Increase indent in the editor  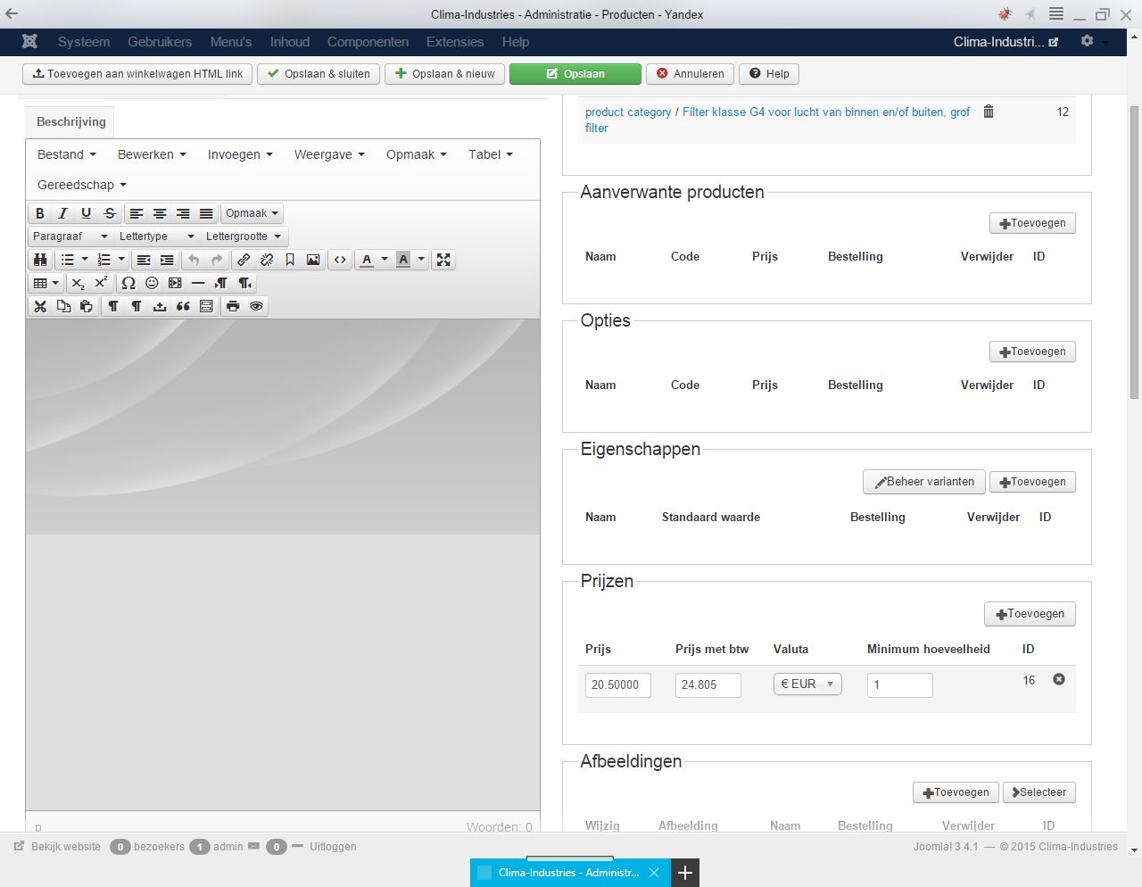[x=167, y=260]
